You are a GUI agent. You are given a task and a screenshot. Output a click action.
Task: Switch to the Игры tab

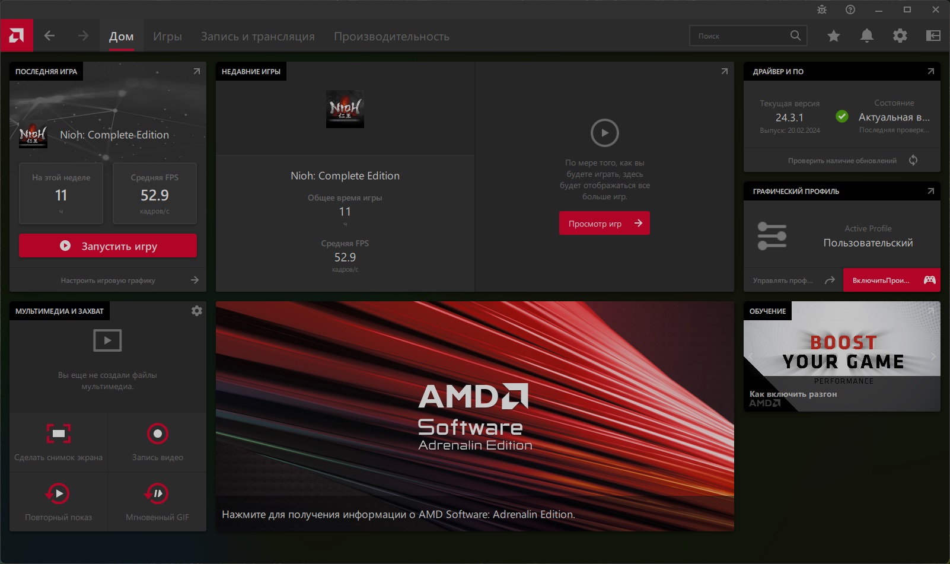(x=167, y=36)
